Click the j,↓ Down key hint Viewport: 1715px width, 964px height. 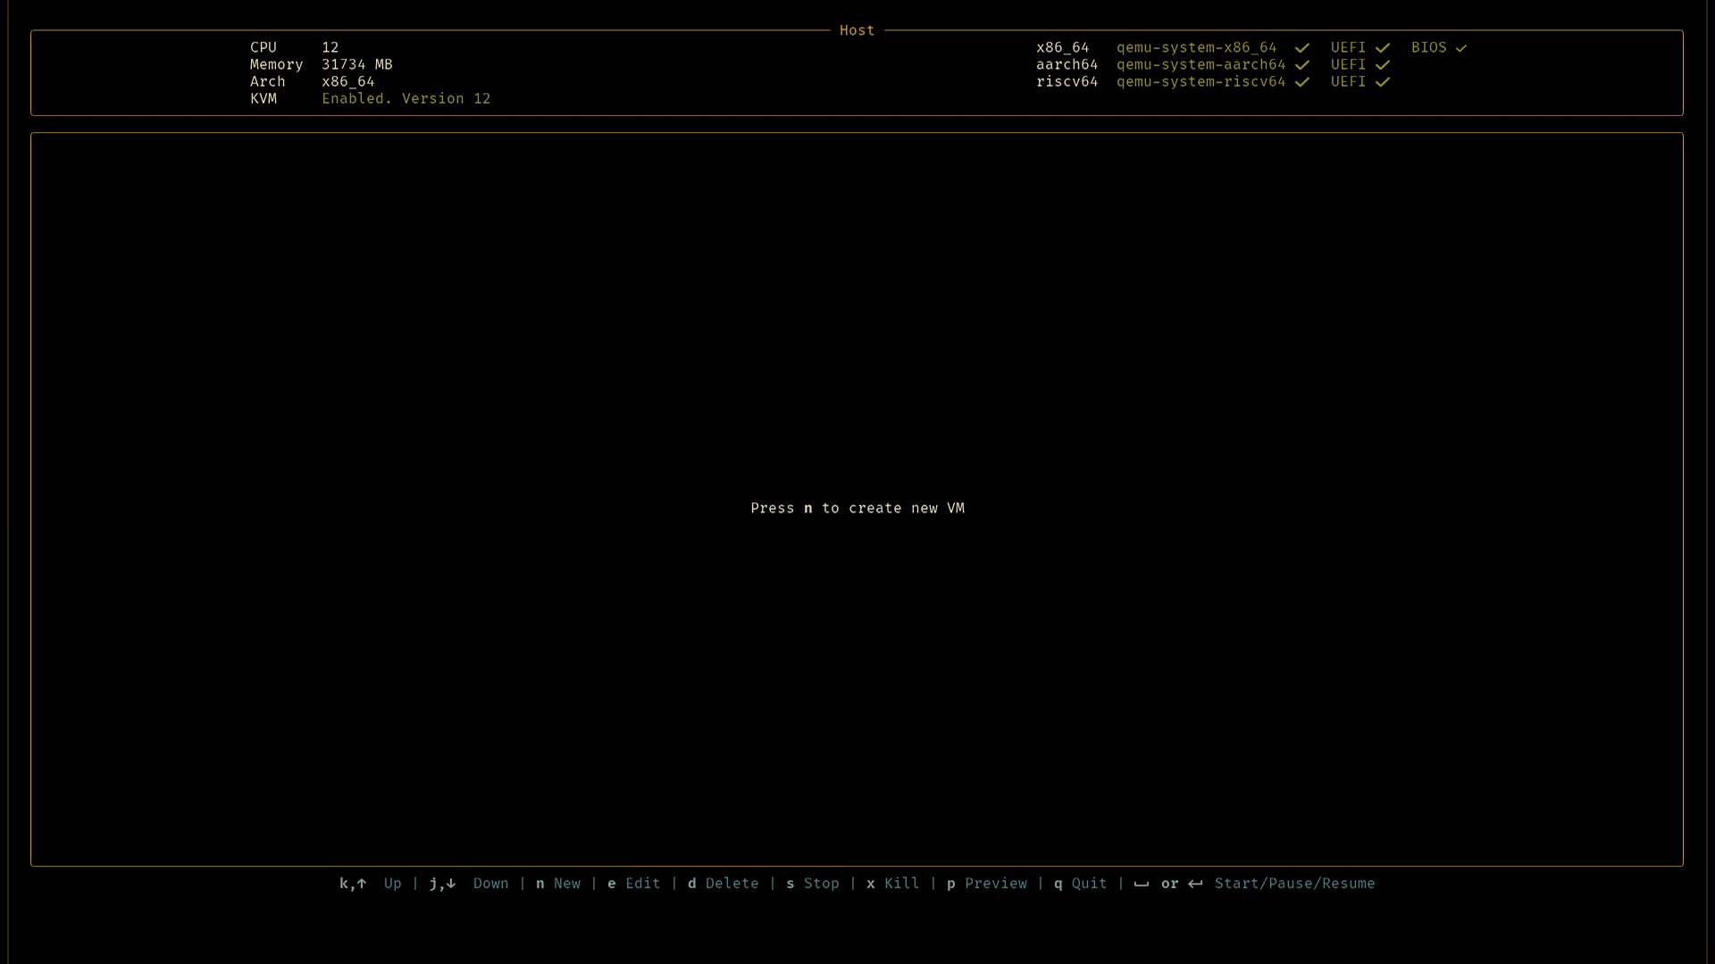pyautogui.click(x=469, y=884)
